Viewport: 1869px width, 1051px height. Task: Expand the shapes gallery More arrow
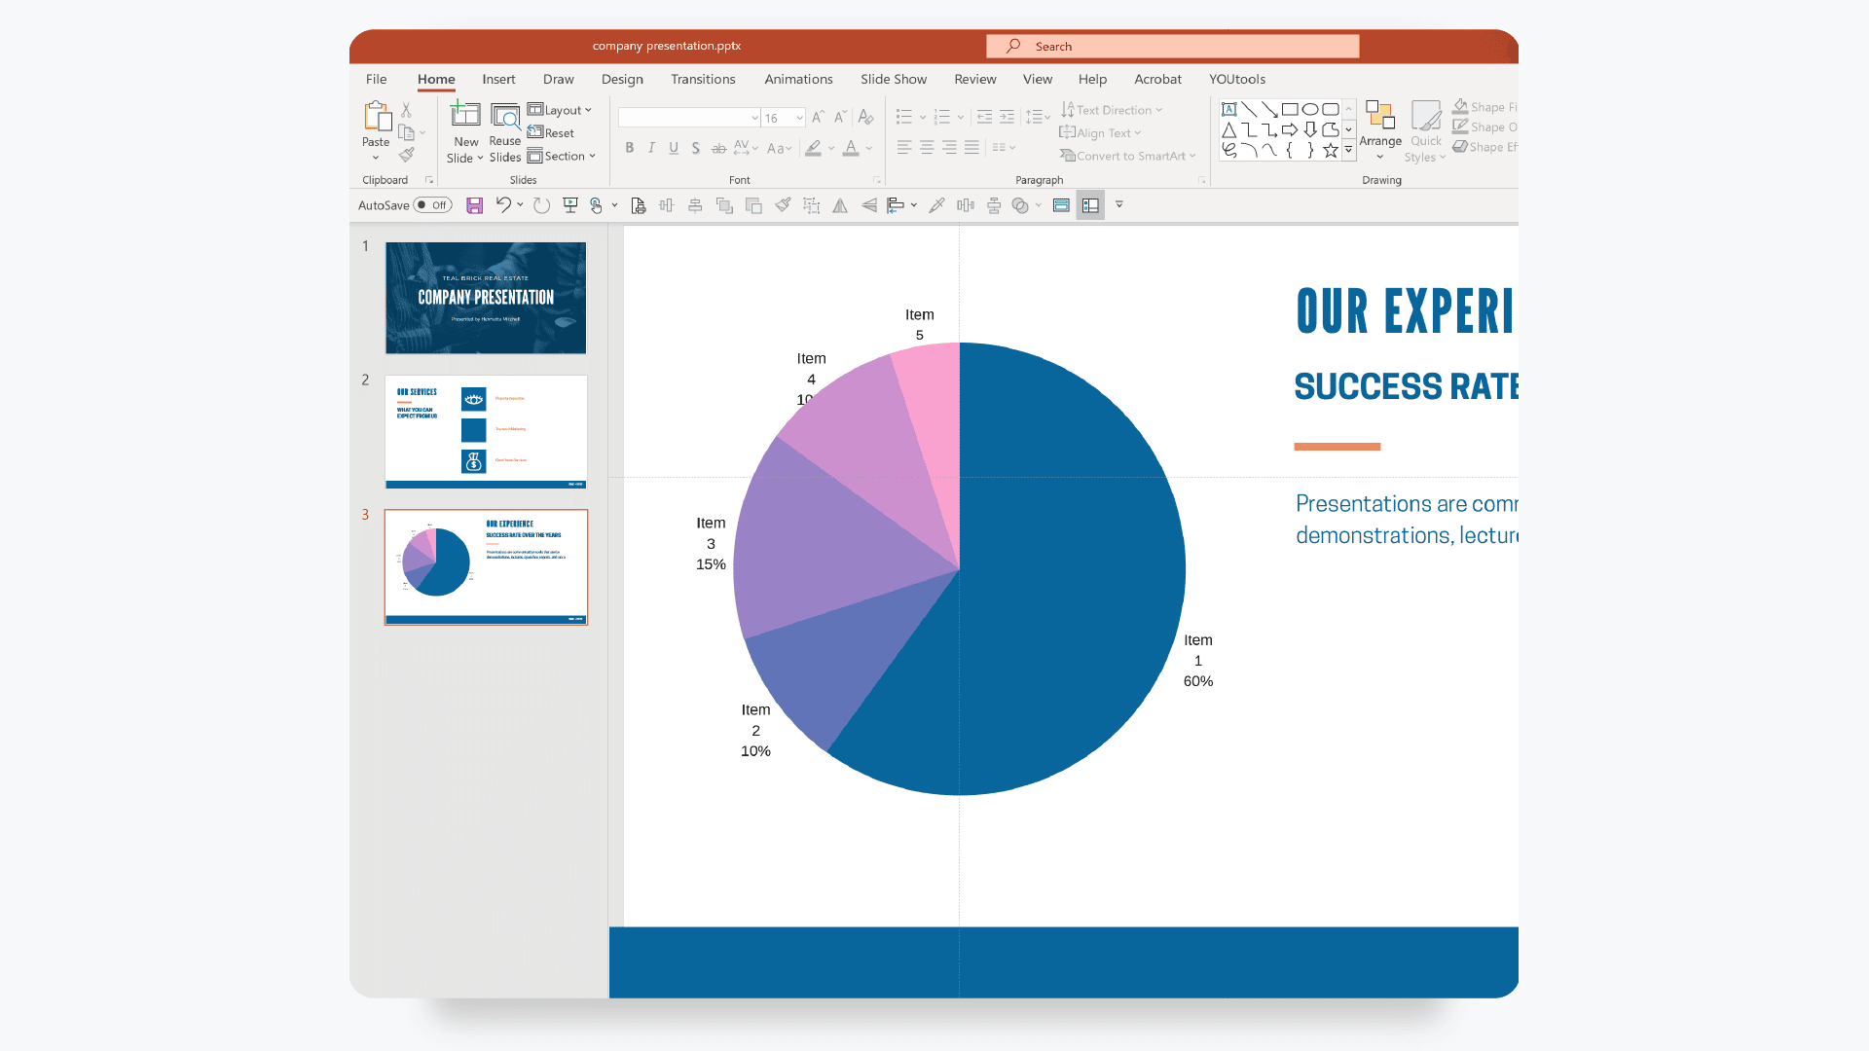coord(1348,150)
